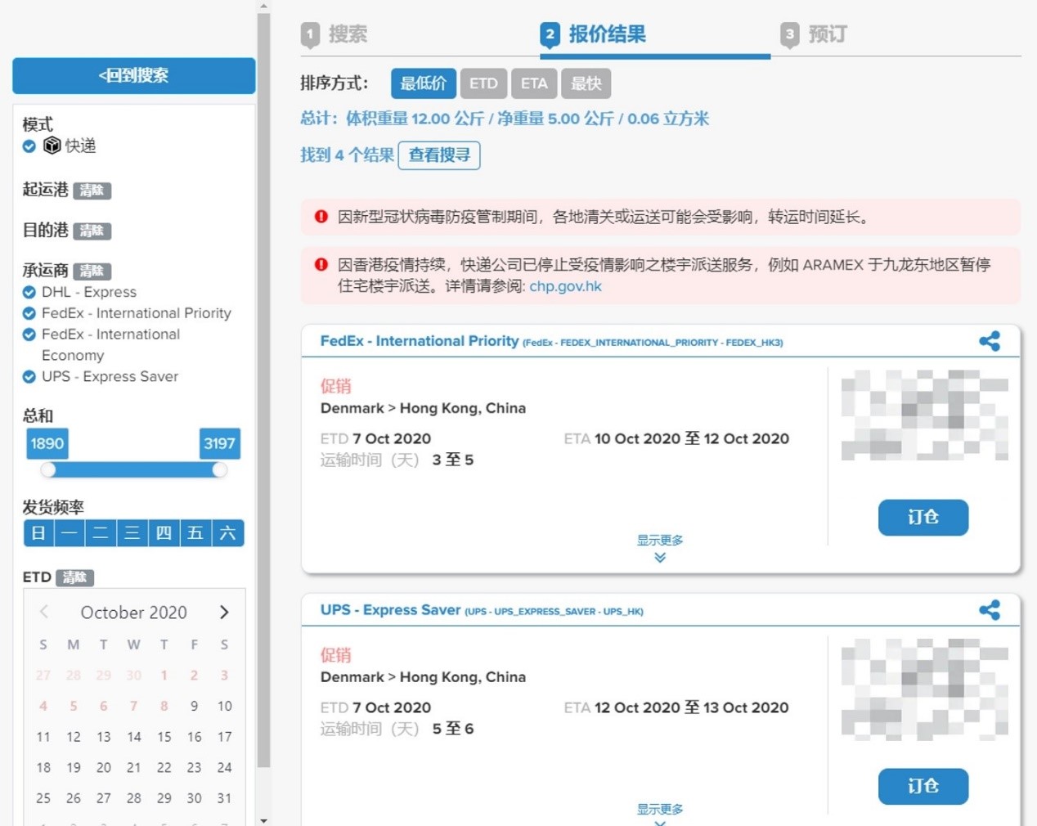Toggle Monday (一) shipping frequency
Image resolution: width=1037 pixels, height=826 pixels.
(70, 533)
